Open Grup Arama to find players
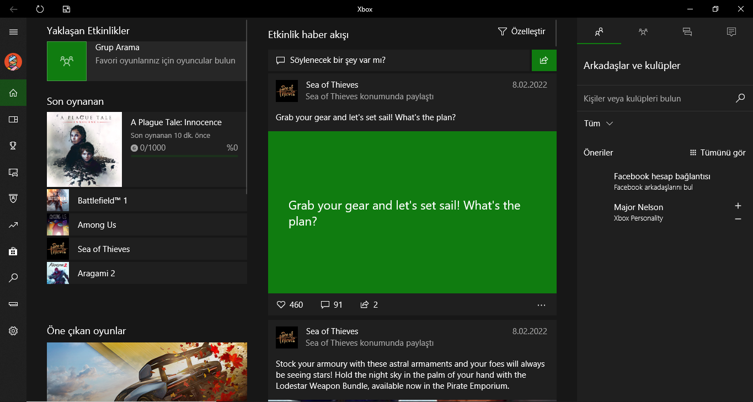 click(147, 61)
